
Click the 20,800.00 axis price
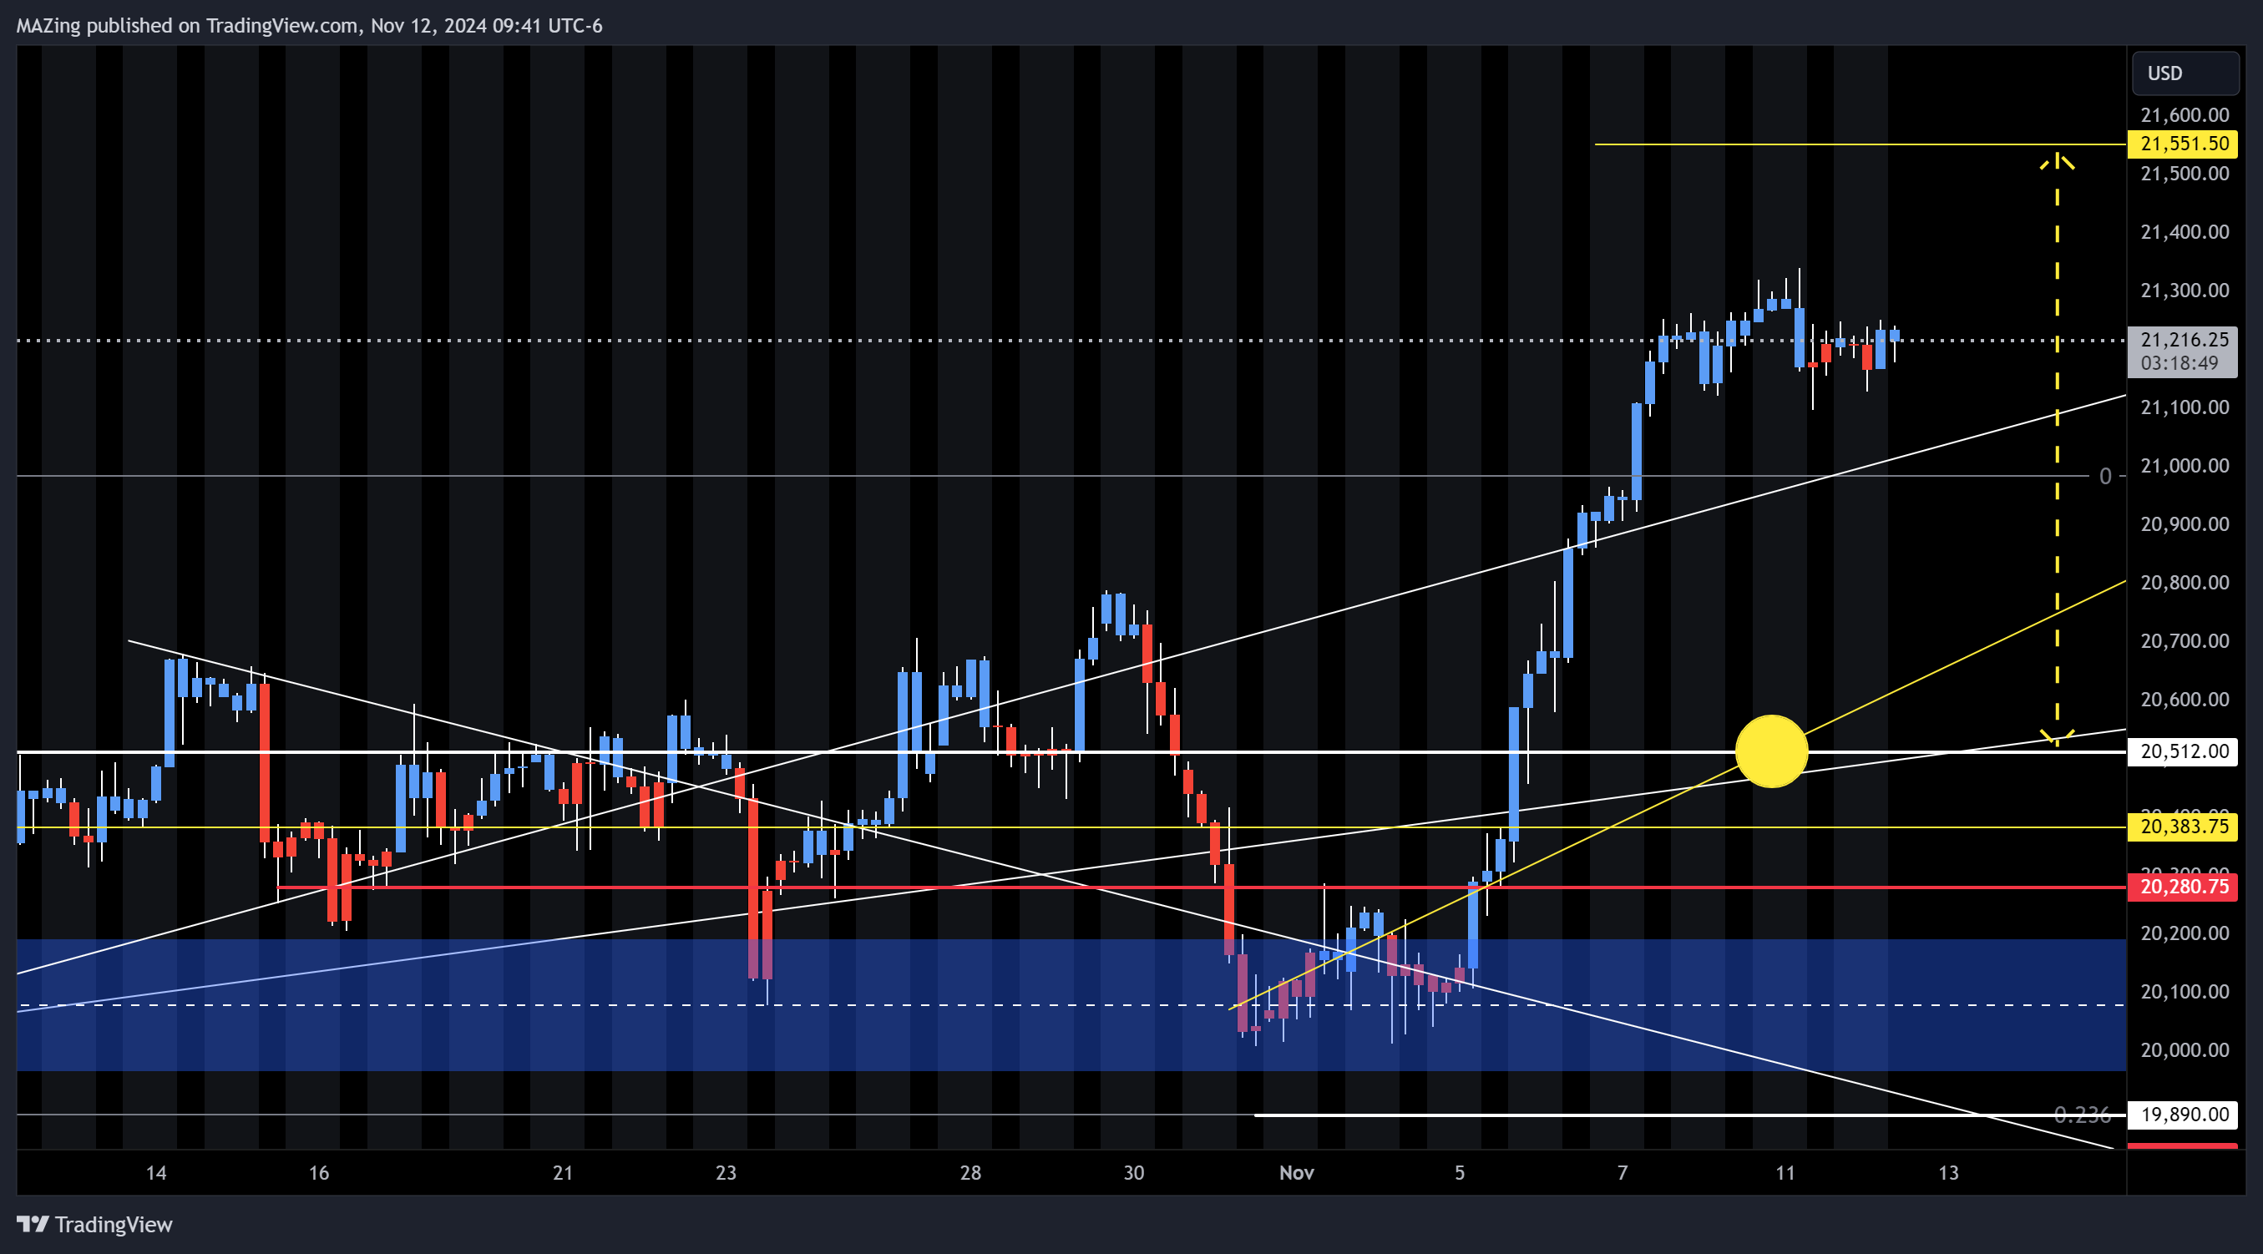(2184, 582)
